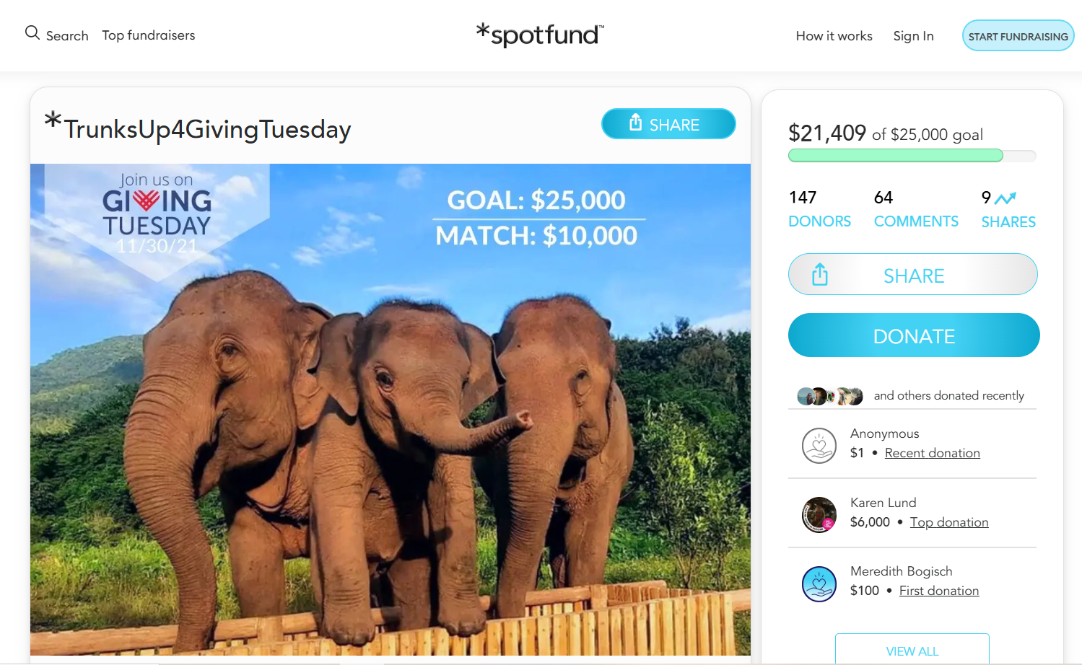1082x665 pixels.
Task: Open Meredith's First donation link
Action: coord(938,590)
